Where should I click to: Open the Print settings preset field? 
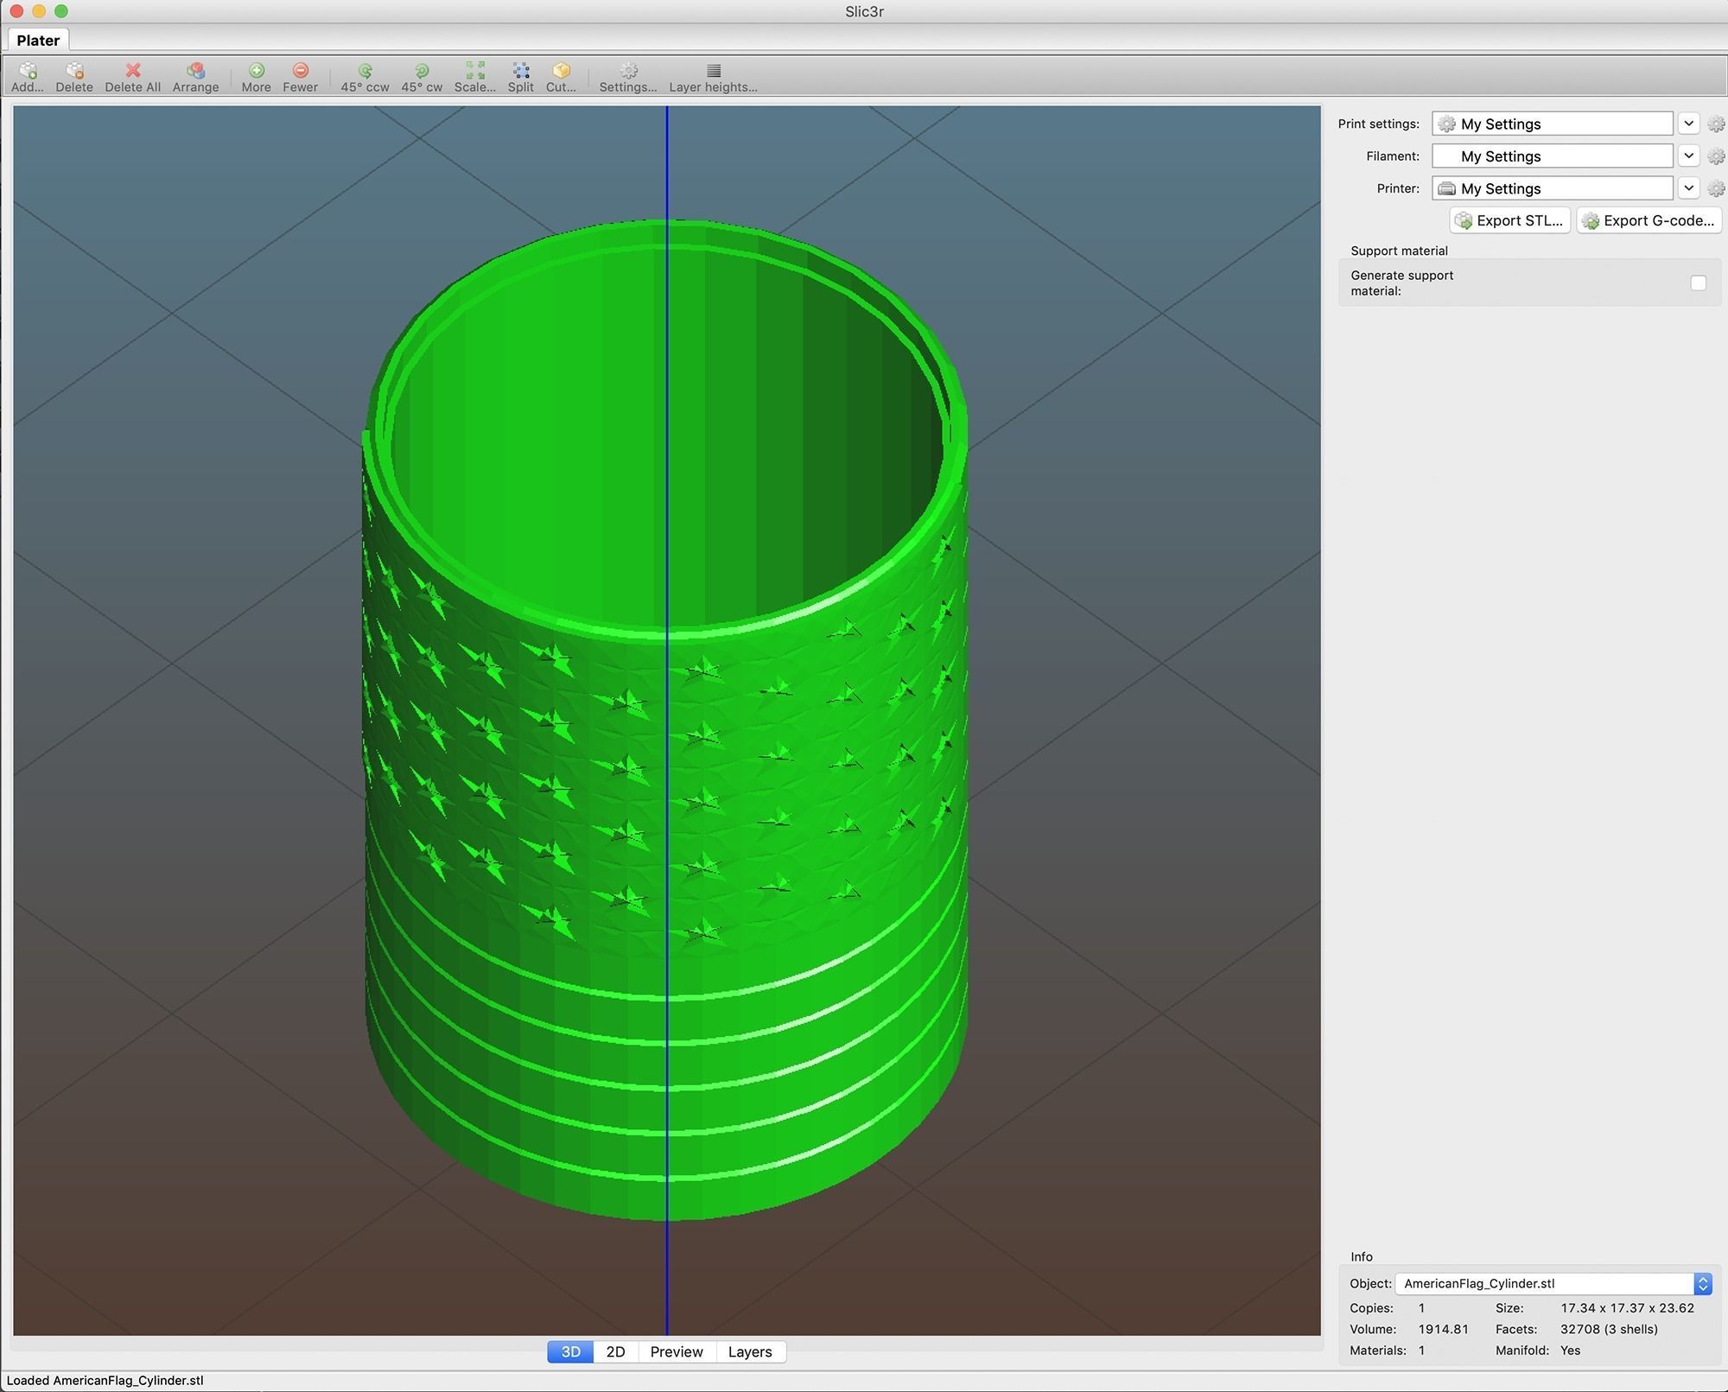click(x=1553, y=124)
